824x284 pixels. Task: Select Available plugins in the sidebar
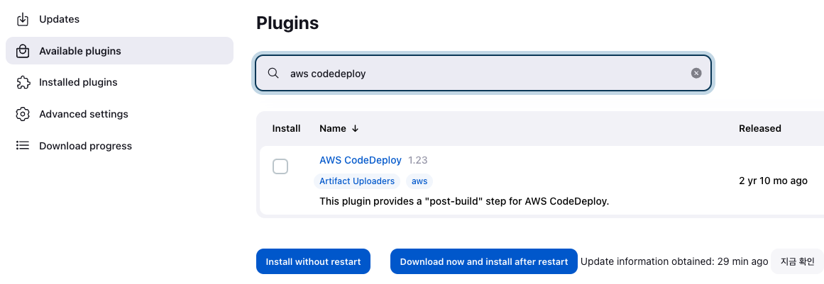coord(119,51)
